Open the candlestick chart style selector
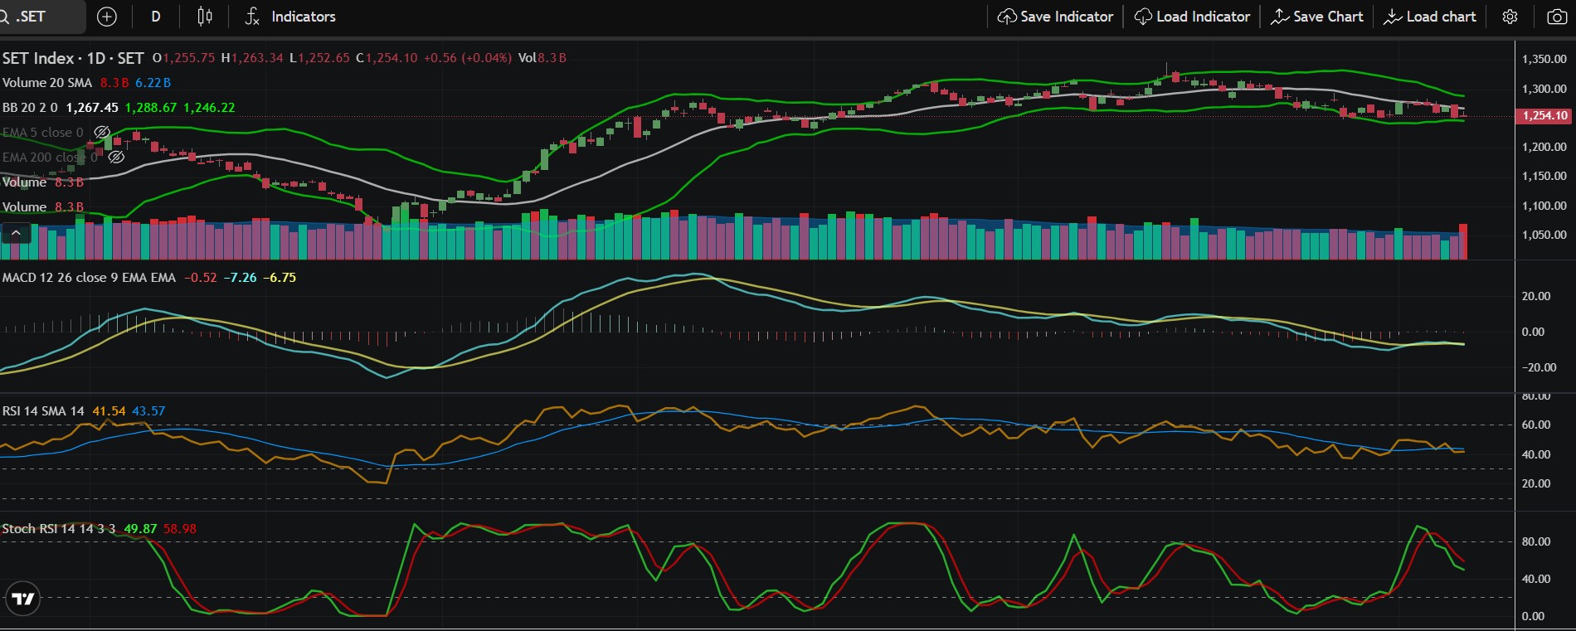The height and width of the screenshot is (631, 1576). (x=205, y=17)
